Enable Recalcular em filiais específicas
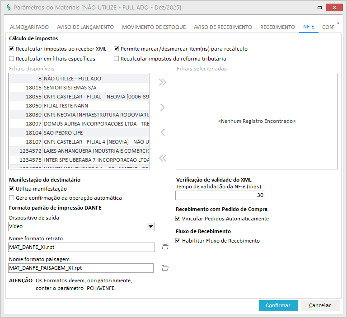Image resolution: width=347 pixels, height=318 pixels. click(11, 59)
